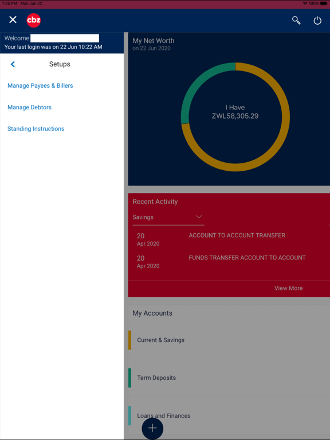This screenshot has height=440, width=330.
Task: Tap the power logout icon
Action: point(317,21)
